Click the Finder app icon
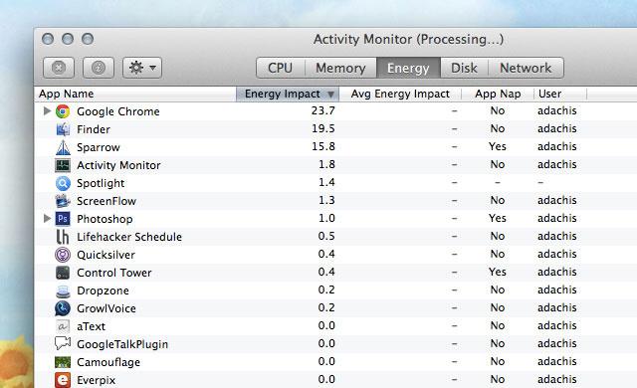Viewport: 637px width, 388px height. [x=63, y=129]
